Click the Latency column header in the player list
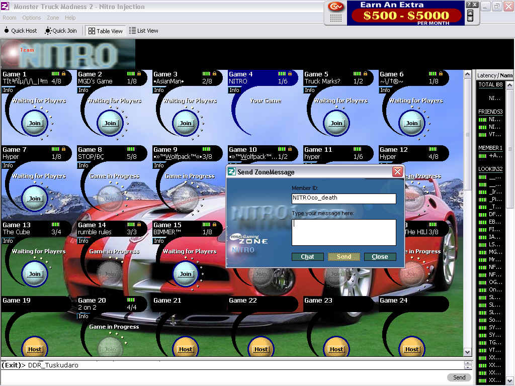Image resolution: width=515 pixels, height=386 pixels. 486,75
